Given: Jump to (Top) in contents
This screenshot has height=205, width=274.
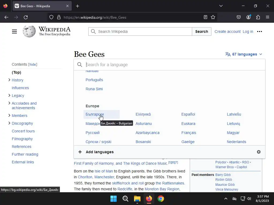Looking at the screenshot, I should 16,72.
